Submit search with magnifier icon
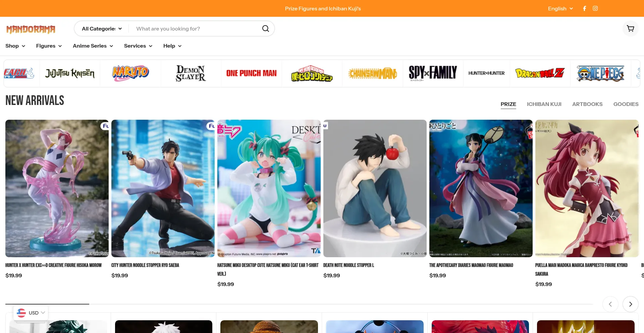Image resolution: width=644 pixels, height=333 pixels. pos(266,29)
